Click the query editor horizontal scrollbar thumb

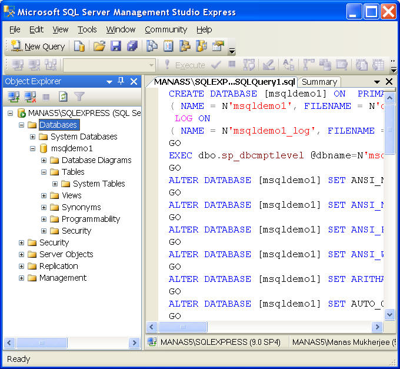pos(183,327)
